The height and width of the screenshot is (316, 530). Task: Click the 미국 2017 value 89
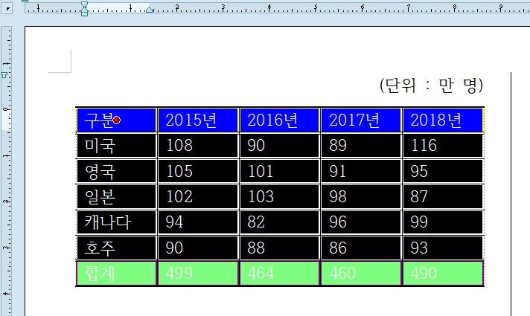(x=338, y=146)
